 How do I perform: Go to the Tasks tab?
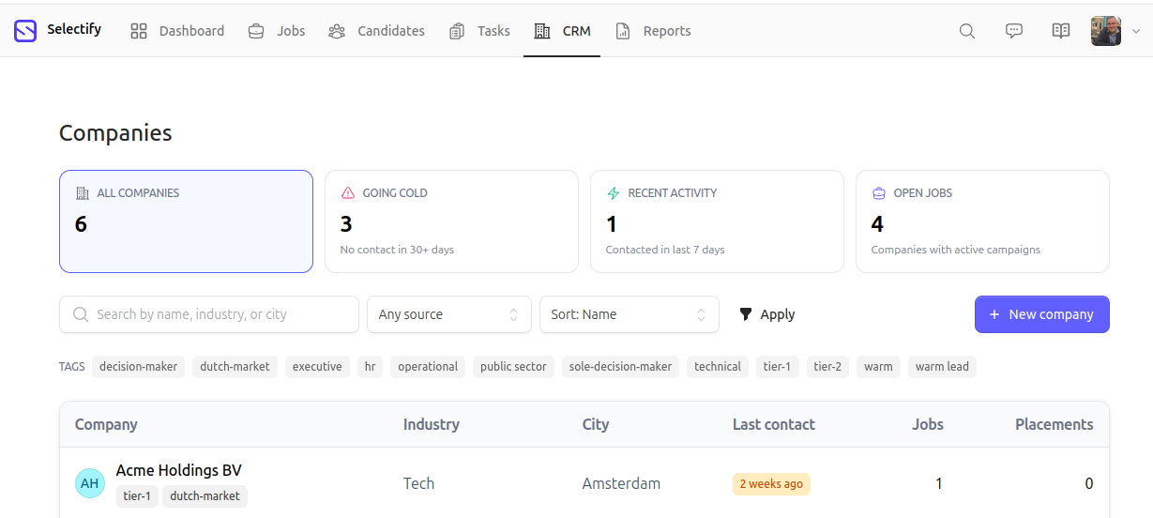click(x=479, y=31)
